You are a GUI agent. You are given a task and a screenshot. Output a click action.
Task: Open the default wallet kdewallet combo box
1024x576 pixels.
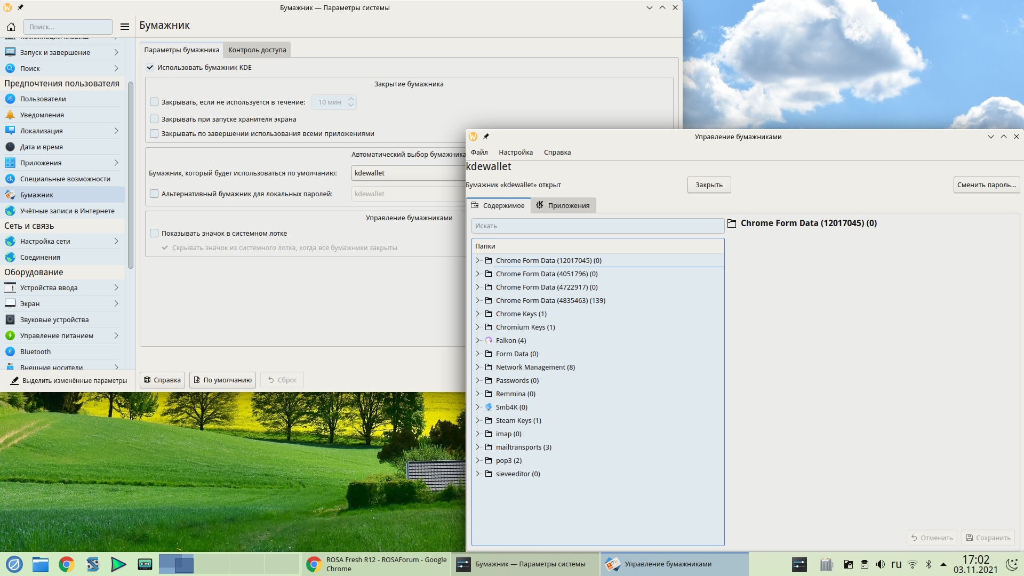coord(408,173)
